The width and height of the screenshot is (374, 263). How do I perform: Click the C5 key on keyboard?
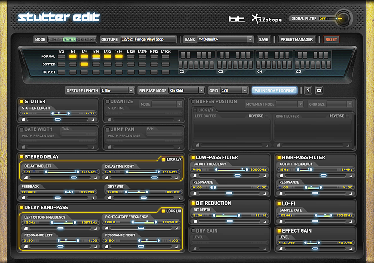(297, 65)
